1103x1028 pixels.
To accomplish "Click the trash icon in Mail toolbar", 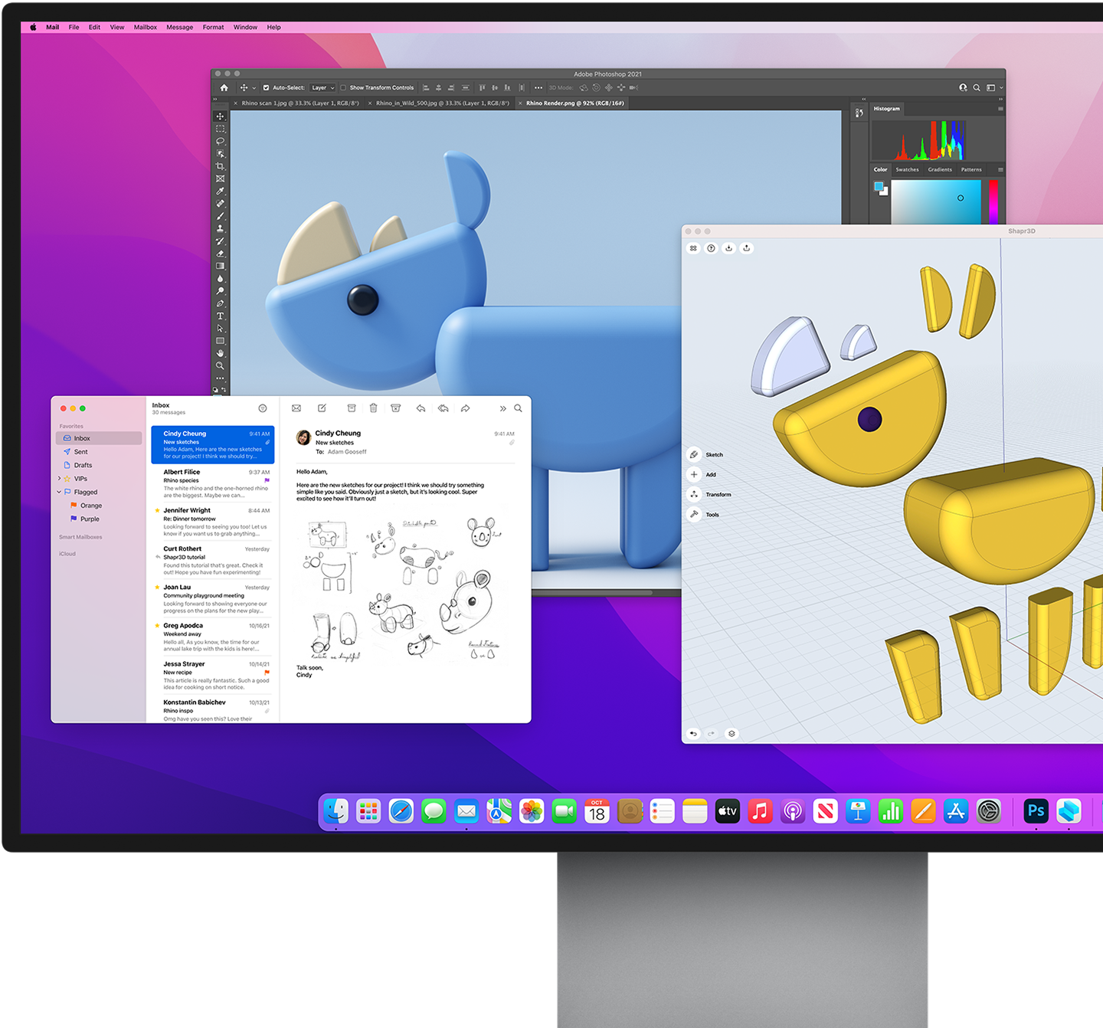I will point(373,408).
